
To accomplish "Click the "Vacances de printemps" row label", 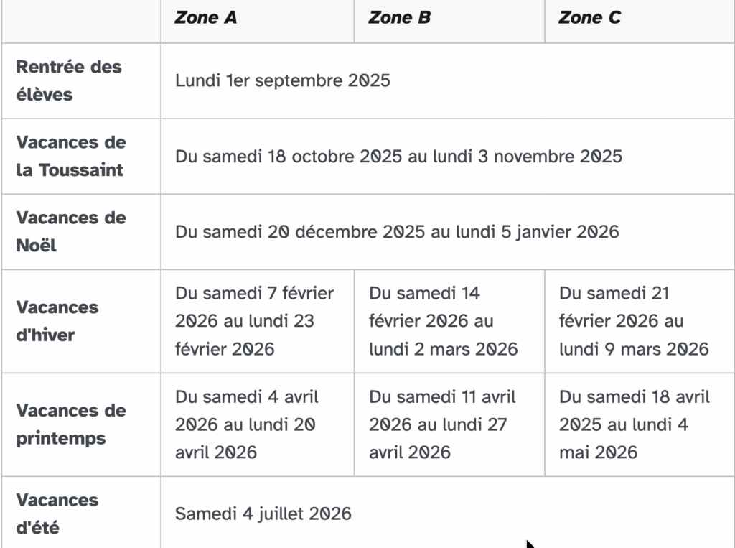I will pos(70,424).
